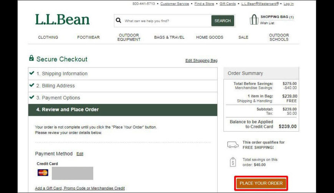Click the $0.00 Tax value
The image size is (334, 193).
pyautogui.click(x=292, y=114)
